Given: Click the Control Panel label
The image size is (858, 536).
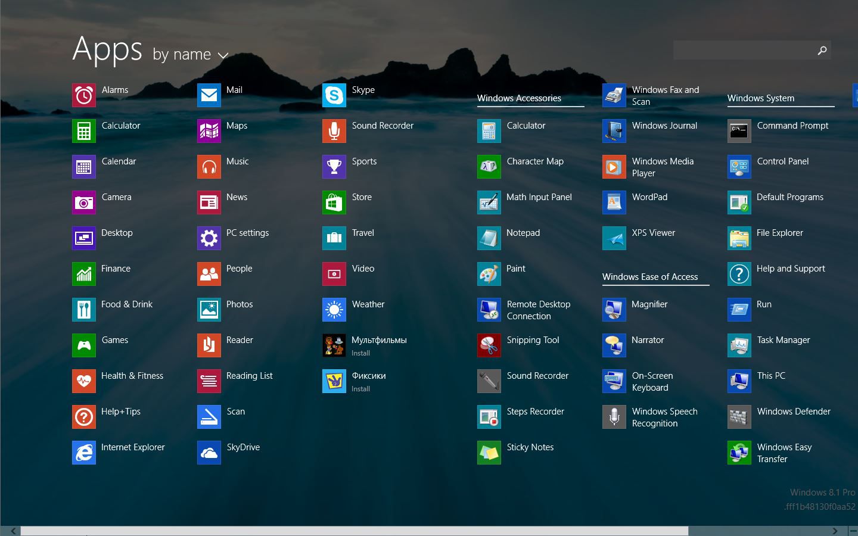Looking at the screenshot, I should pyautogui.click(x=782, y=161).
